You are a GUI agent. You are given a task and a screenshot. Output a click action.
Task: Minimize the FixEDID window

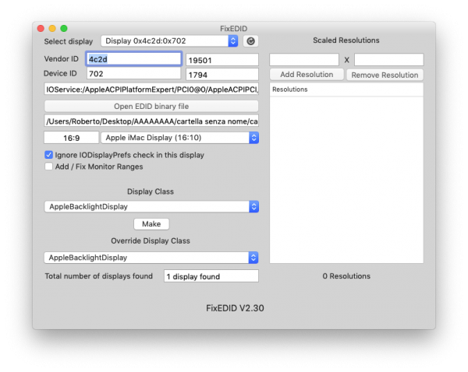point(52,28)
